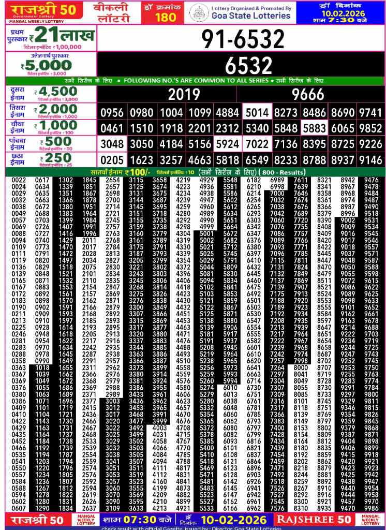
Task: Click the date 10-02-2026 in bottom banner
Action: coord(233,520)
